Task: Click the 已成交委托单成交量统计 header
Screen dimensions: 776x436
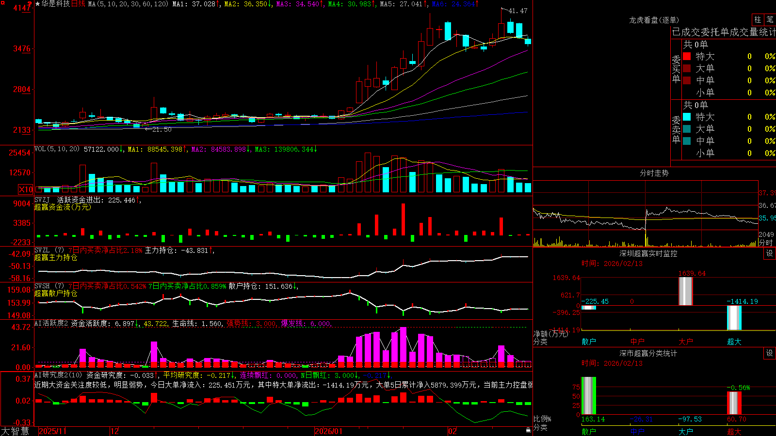Action: coord(724,32)
